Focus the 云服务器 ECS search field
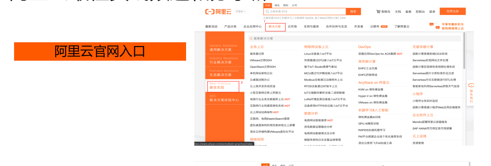Image resolution: width=491 pixels, height=166 pixels. pos(305,12)
